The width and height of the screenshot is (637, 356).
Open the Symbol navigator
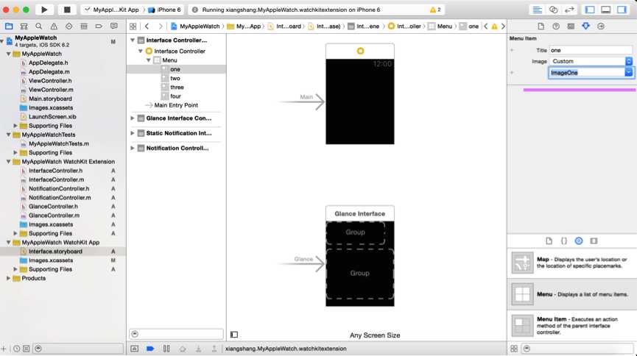(24, 26)
